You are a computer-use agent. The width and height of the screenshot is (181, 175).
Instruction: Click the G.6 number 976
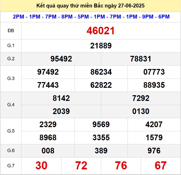tap(154, 151)
